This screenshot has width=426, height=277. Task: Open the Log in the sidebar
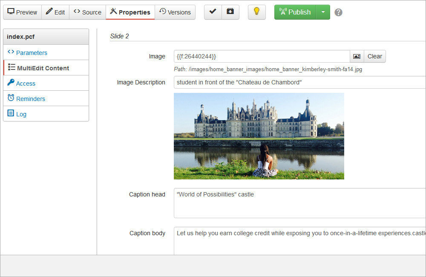(46, 114)
